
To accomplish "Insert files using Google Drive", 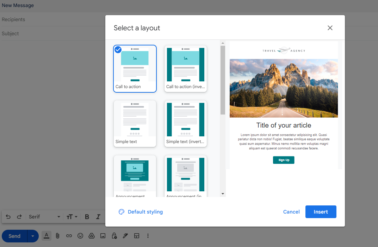I will coord(92,236).
